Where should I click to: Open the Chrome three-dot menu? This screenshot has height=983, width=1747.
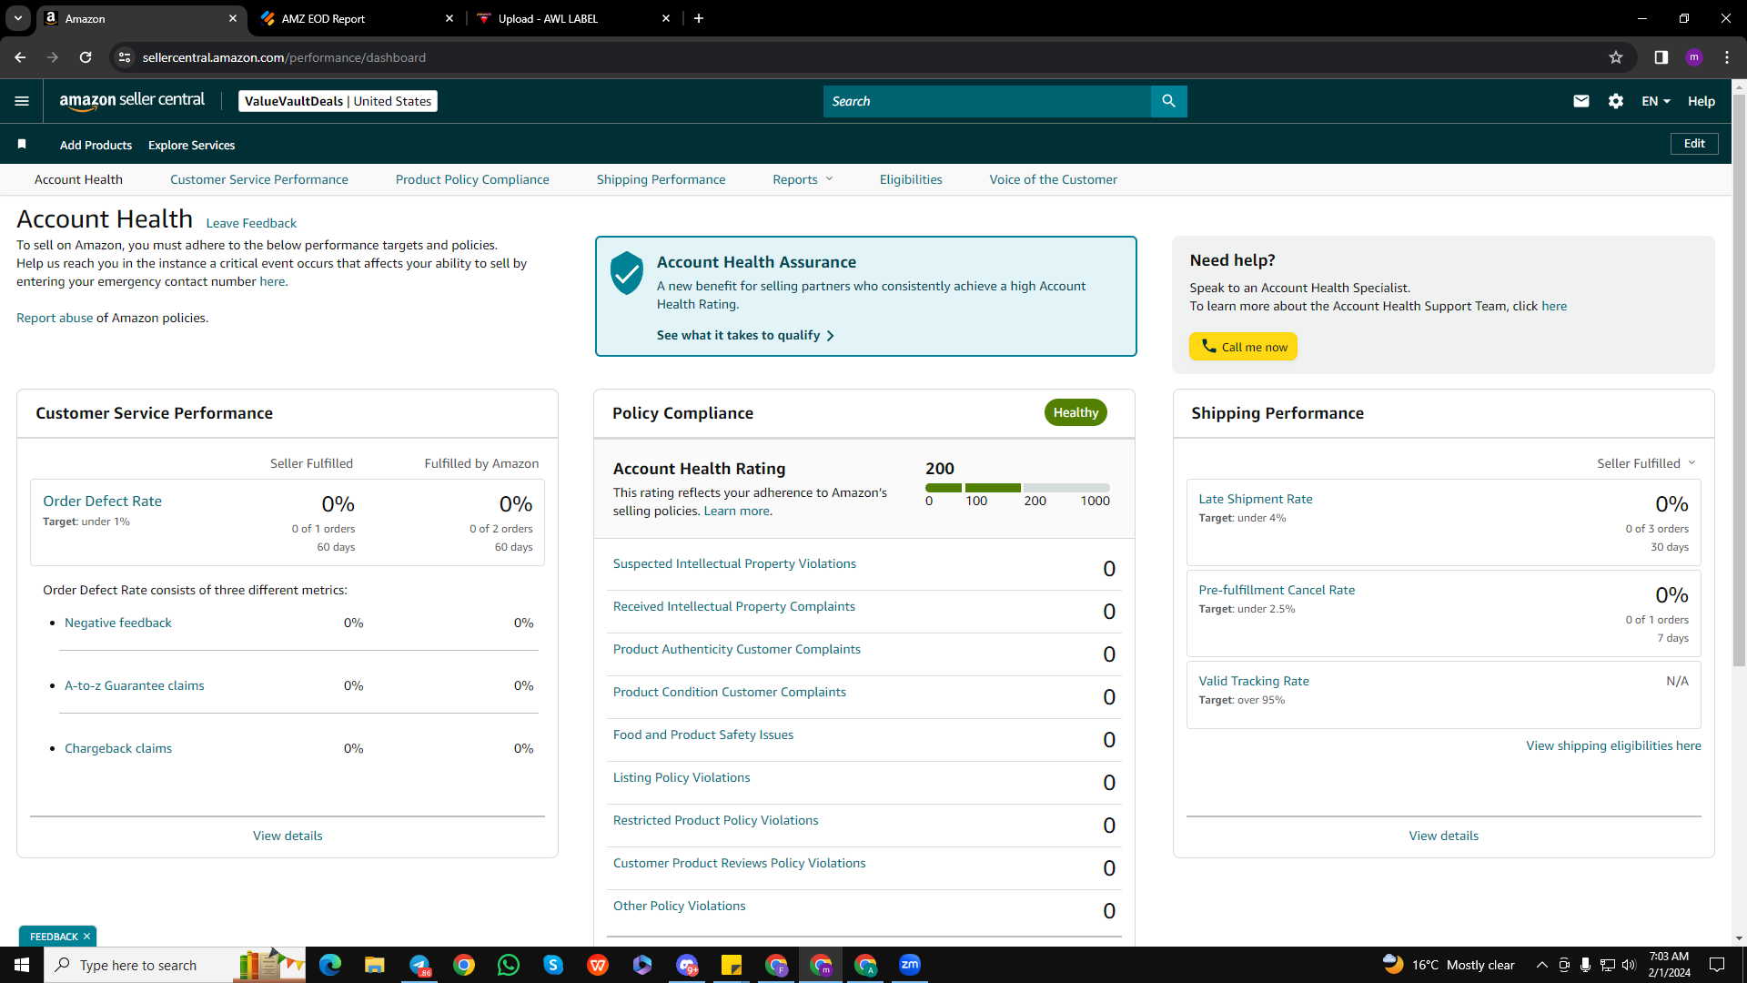1727,57
